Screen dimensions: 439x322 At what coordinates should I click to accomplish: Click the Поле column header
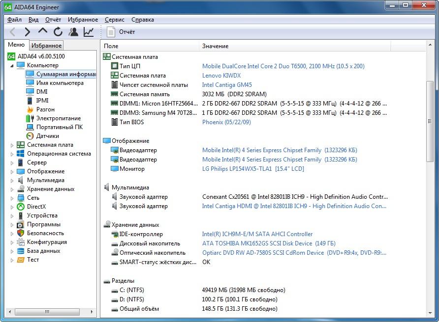pyautogui.click(x=150, y=46)
